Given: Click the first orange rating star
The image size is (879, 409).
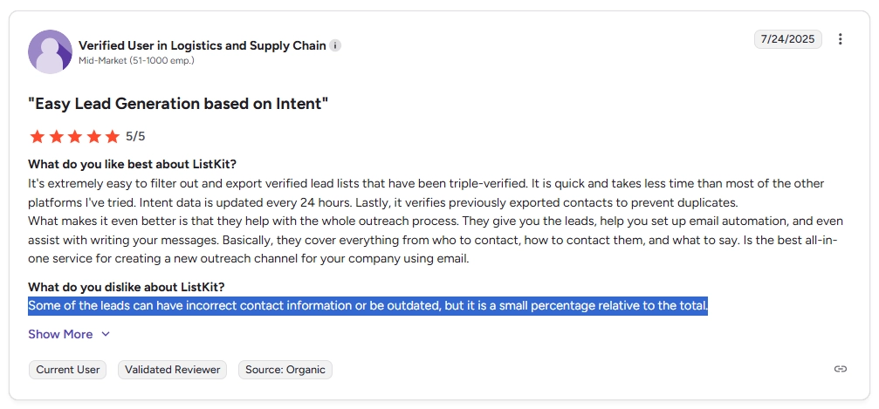Looking at the screenshot, I should click(x=37, y=136).
